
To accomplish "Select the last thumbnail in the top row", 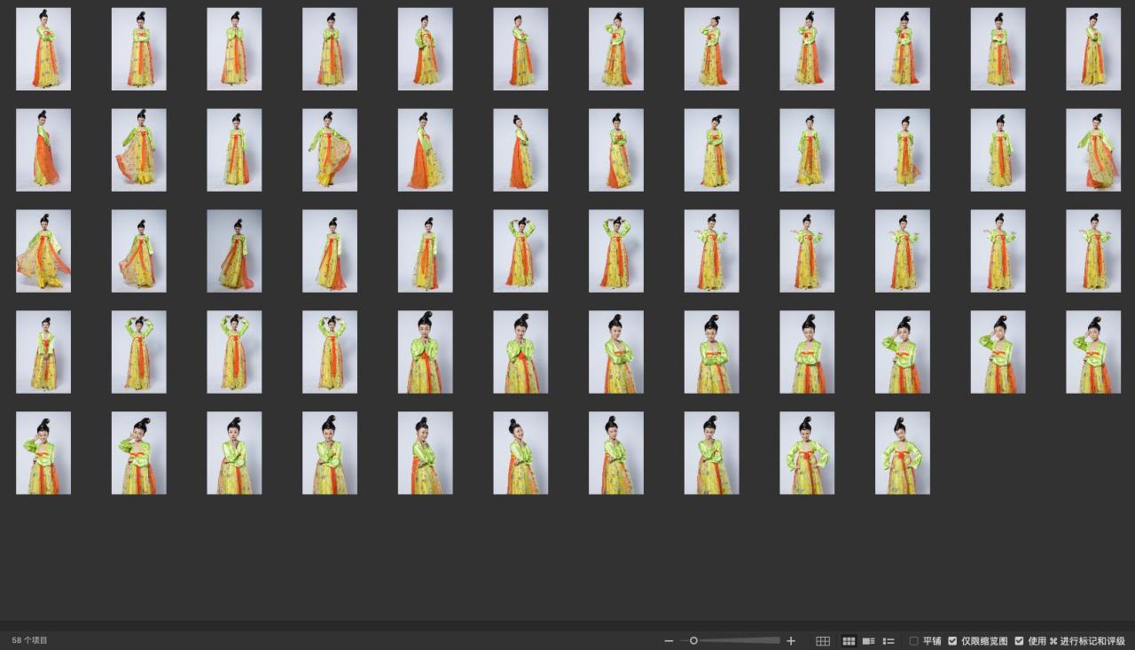I will pos(1093,50).
